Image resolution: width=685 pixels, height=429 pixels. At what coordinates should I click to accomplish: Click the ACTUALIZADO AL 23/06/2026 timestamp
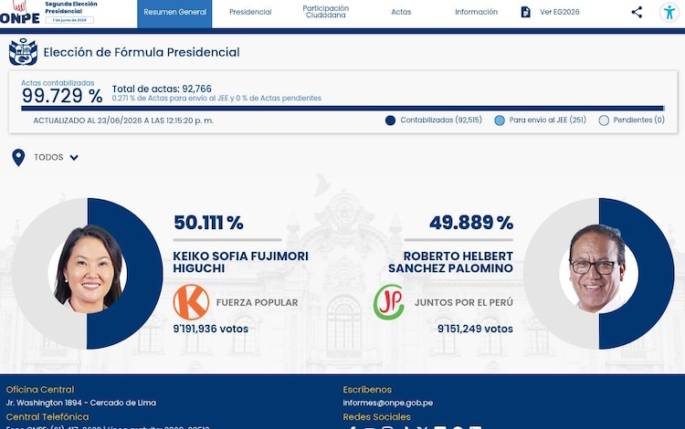pyautogui.click(x=123, y=120)
